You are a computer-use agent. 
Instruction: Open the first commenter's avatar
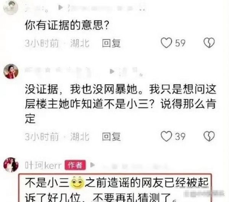[x=11, y=7]
